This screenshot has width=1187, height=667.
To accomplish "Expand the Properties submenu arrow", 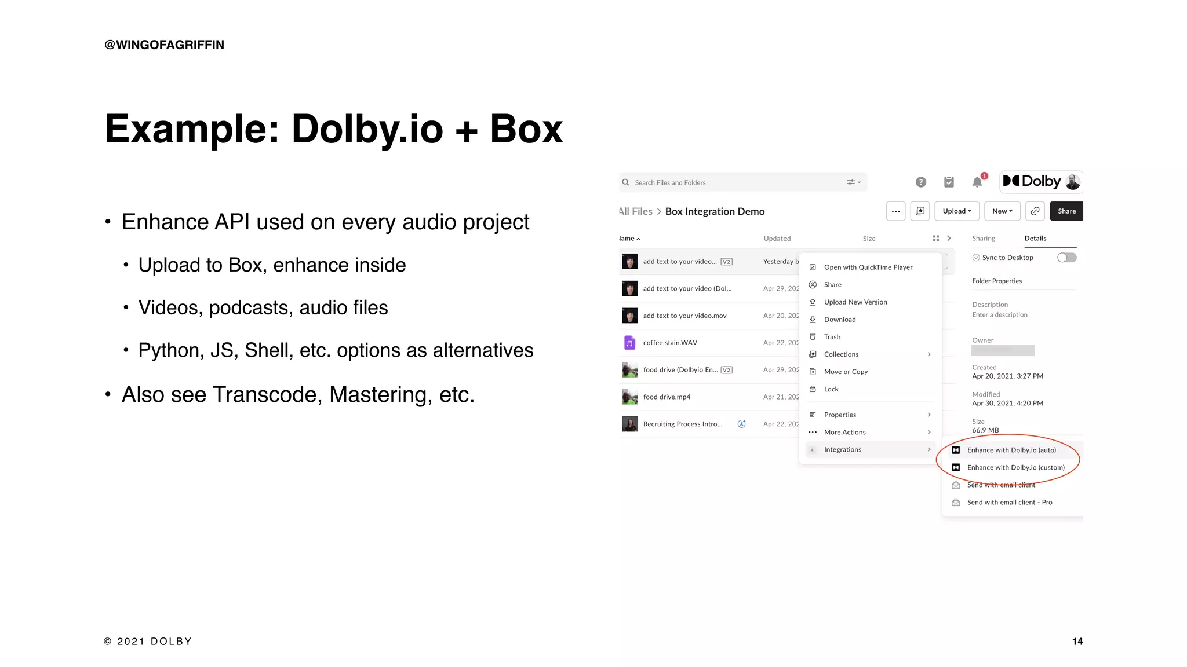I will coord(929,415).
